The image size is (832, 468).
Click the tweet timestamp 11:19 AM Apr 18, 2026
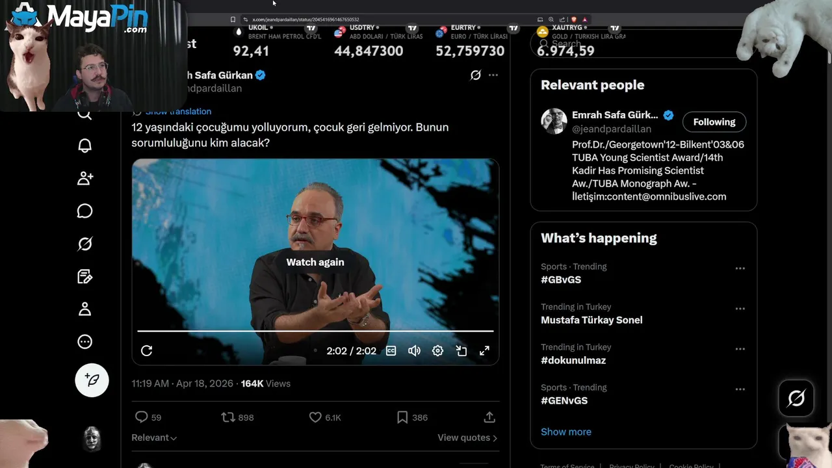coord(182,383)
